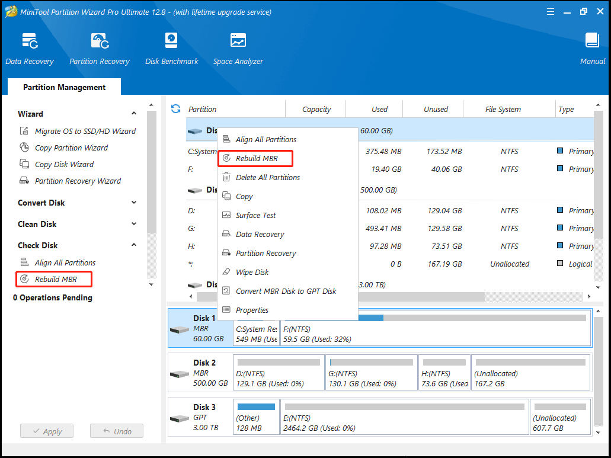
Task: Open the Data Recovery tool
Action: (x=30, y=49)
